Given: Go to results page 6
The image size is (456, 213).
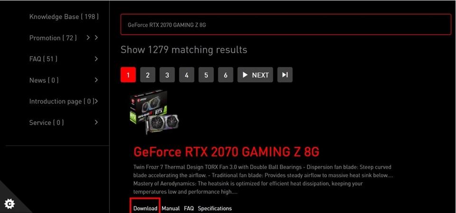Looking at the screenshot, I should pyautogui.click(x=226, y=75).
